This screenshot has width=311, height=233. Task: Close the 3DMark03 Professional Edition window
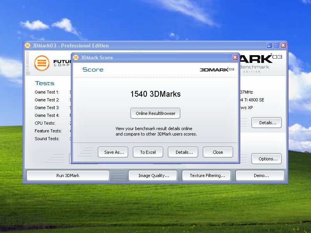coord(283,45)
